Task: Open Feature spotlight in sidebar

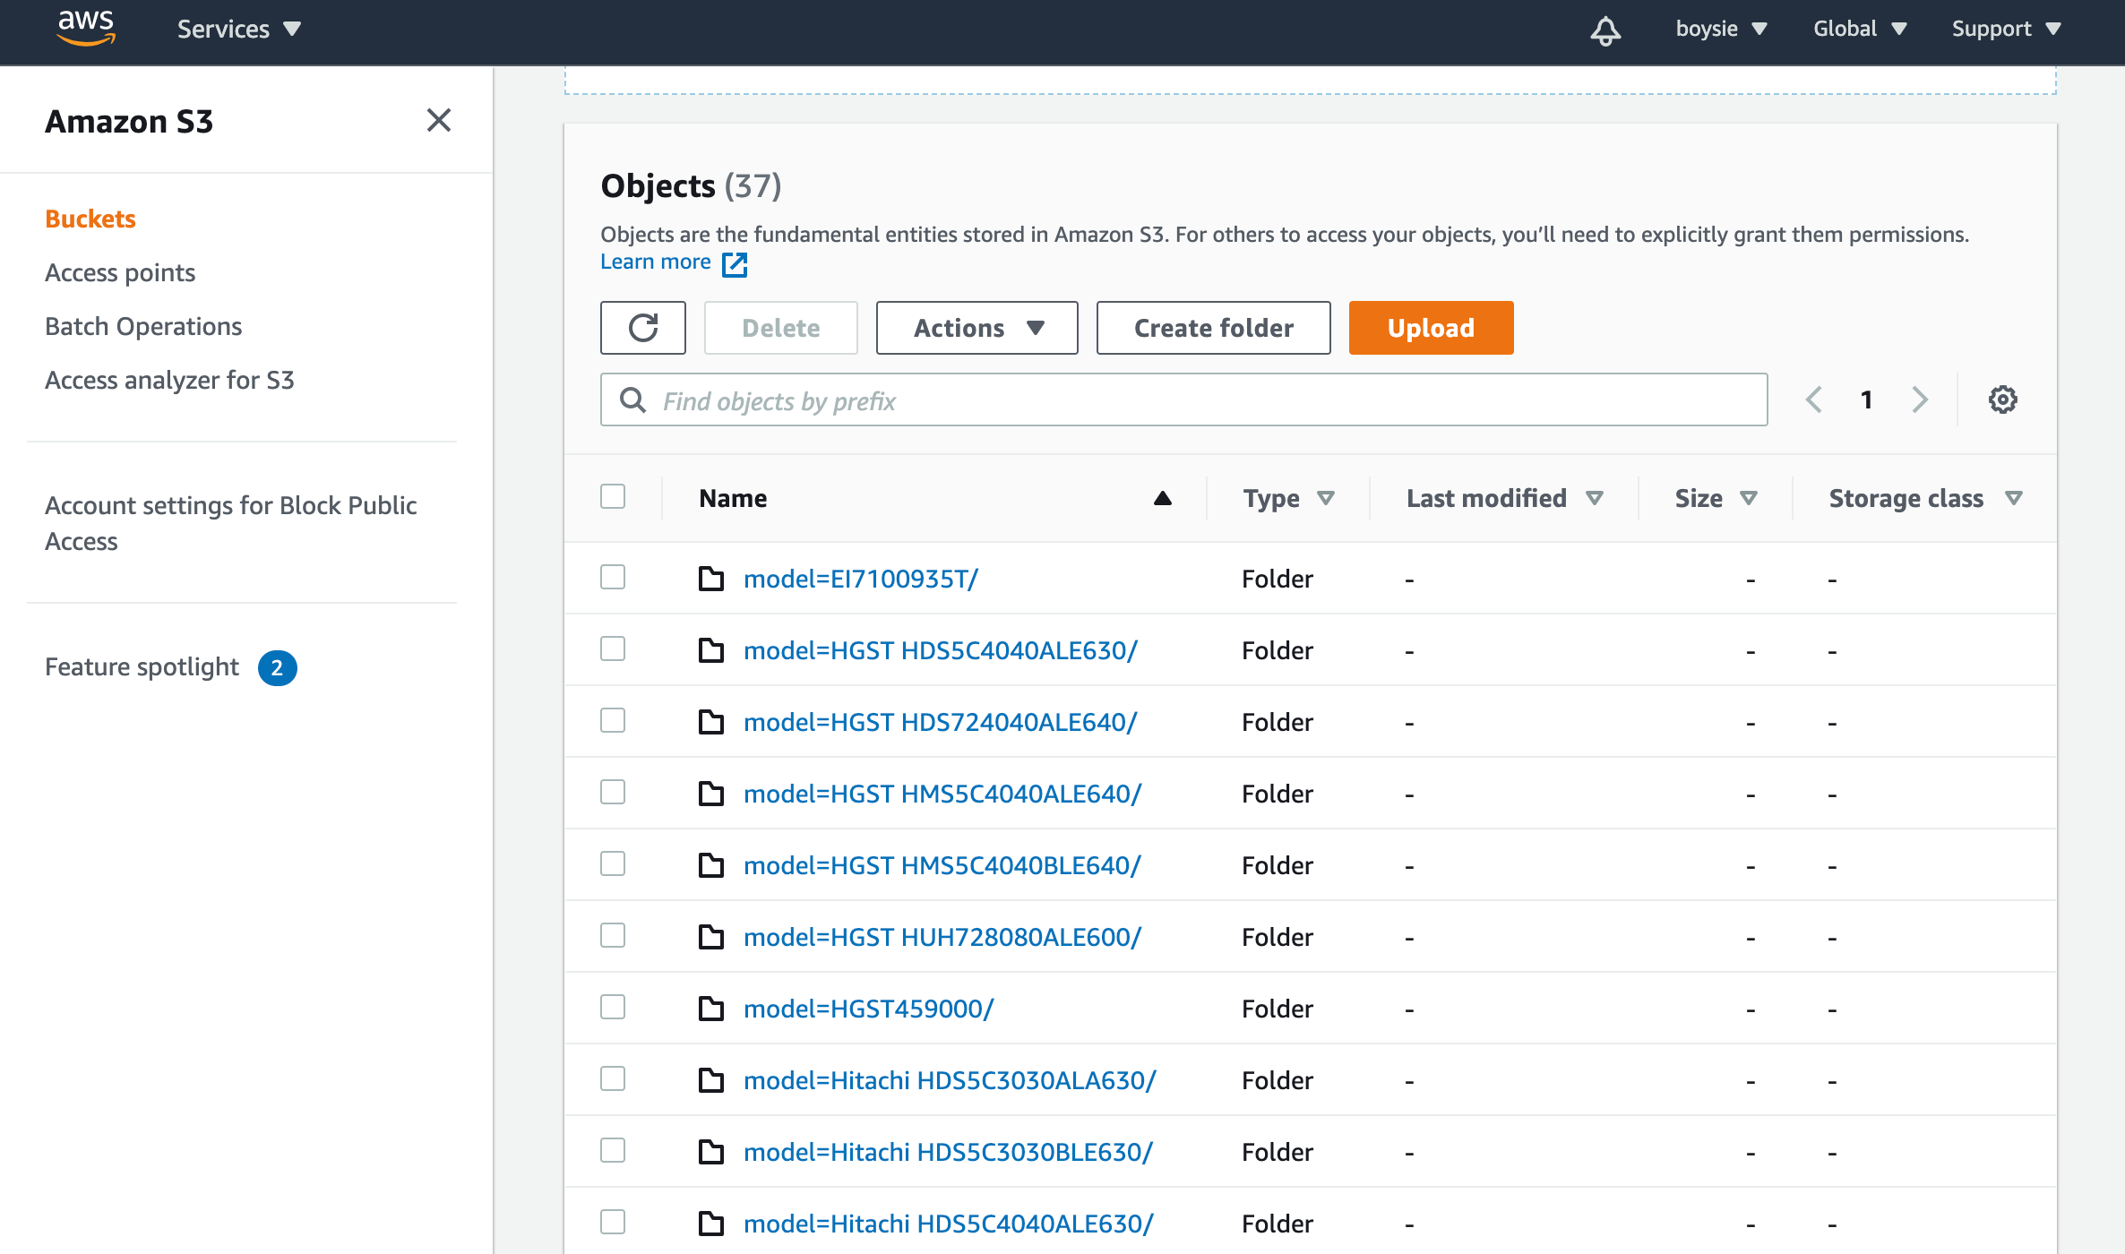Action: click(142, 666)
